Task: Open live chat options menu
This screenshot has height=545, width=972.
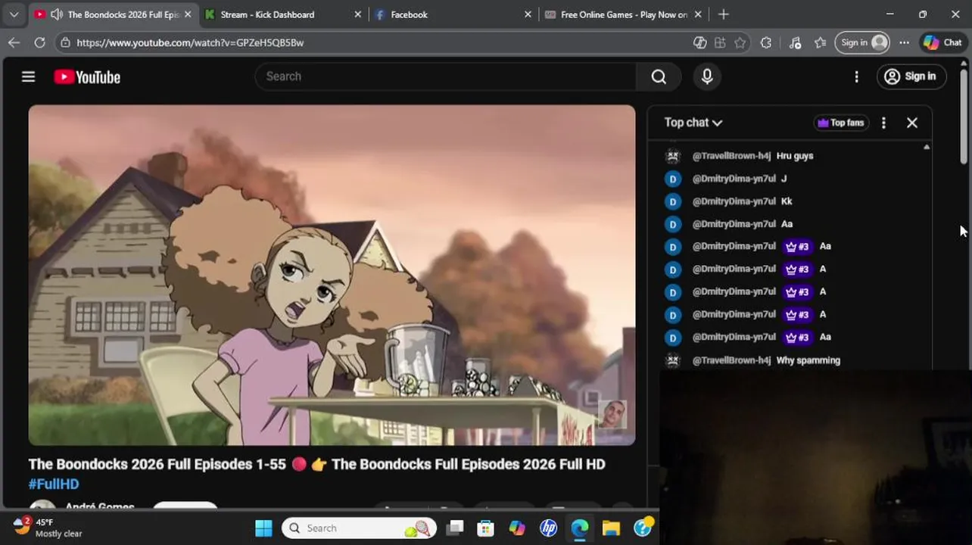Action: [883, 123]
